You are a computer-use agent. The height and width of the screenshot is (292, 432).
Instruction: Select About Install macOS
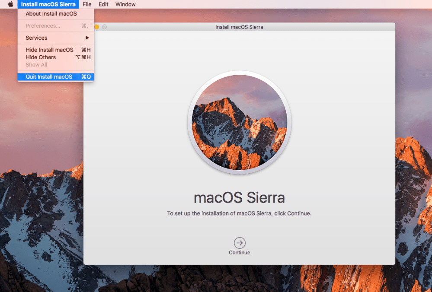[x=51, y=13]
